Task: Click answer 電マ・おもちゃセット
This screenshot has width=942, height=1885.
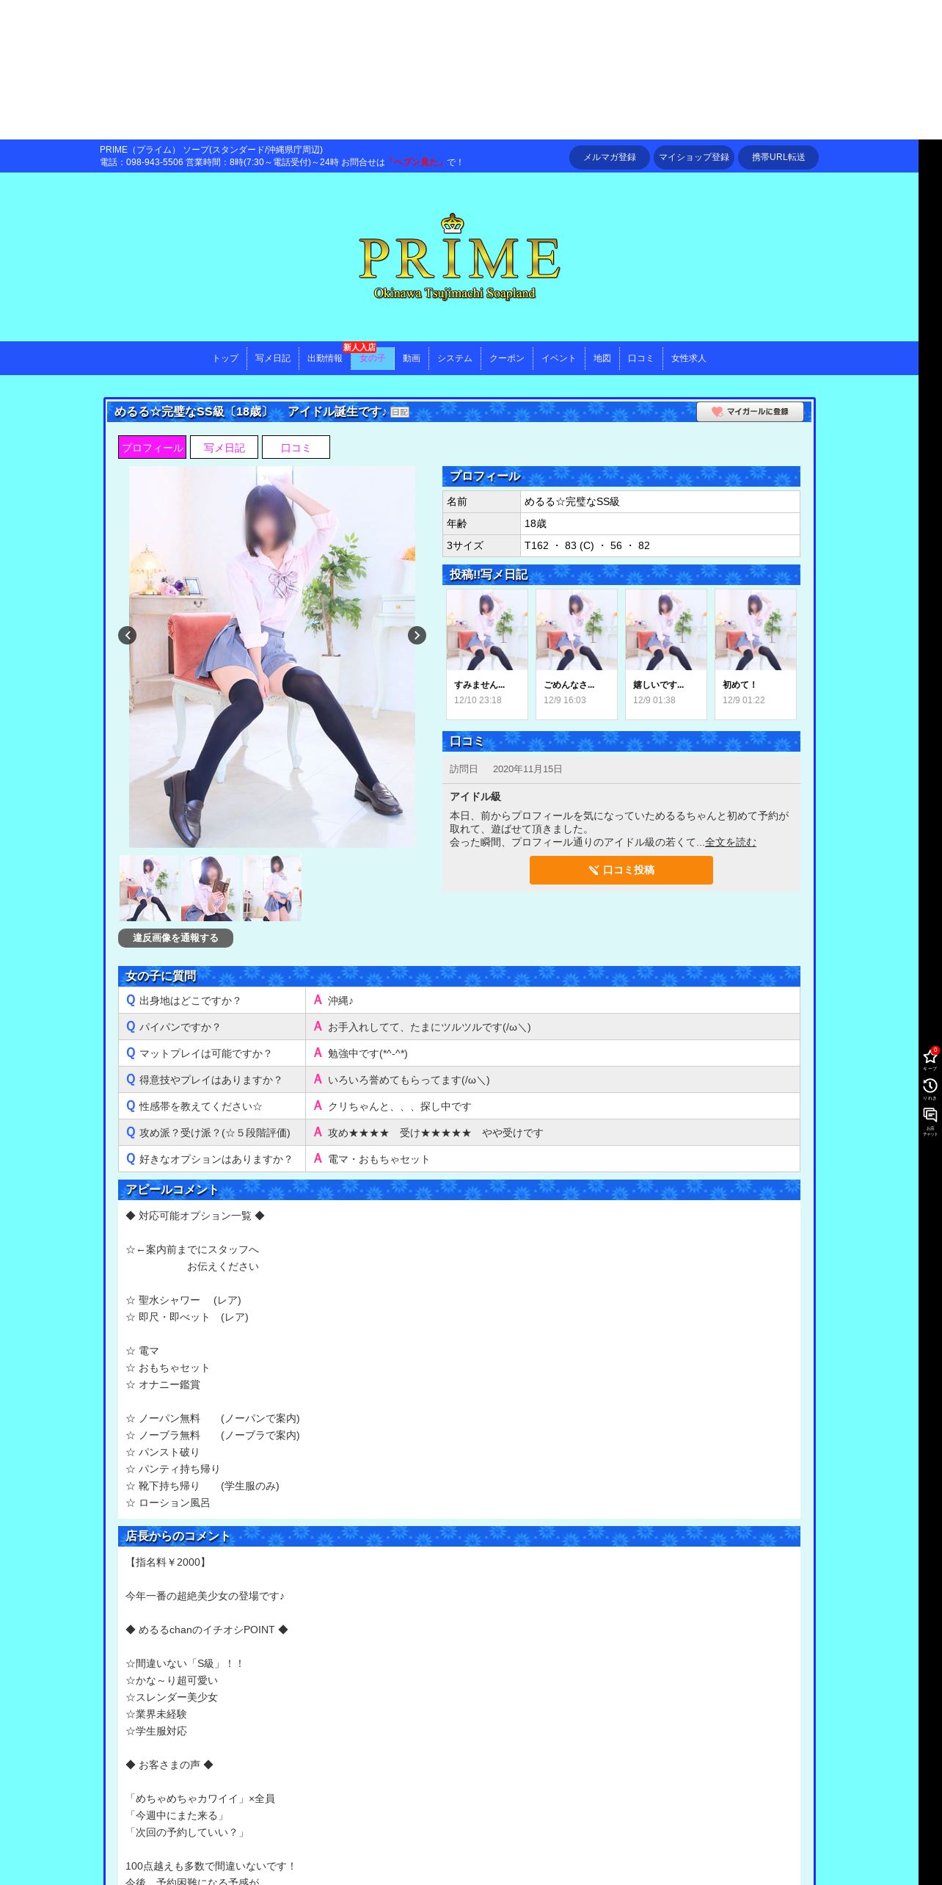Action: pos(379,1159)
